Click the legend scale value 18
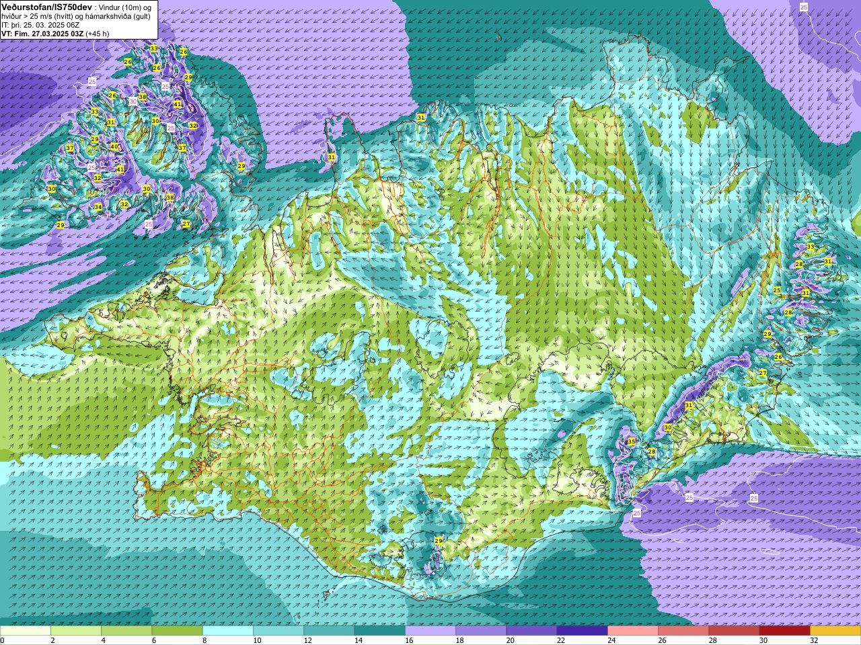861x645 pixels. coord(460,640)
